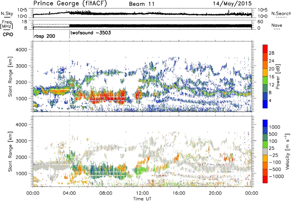Click the 'Beam 11' label
This screenshot has height=201, width=291.
pyautogui.click(x=142, y=4)
